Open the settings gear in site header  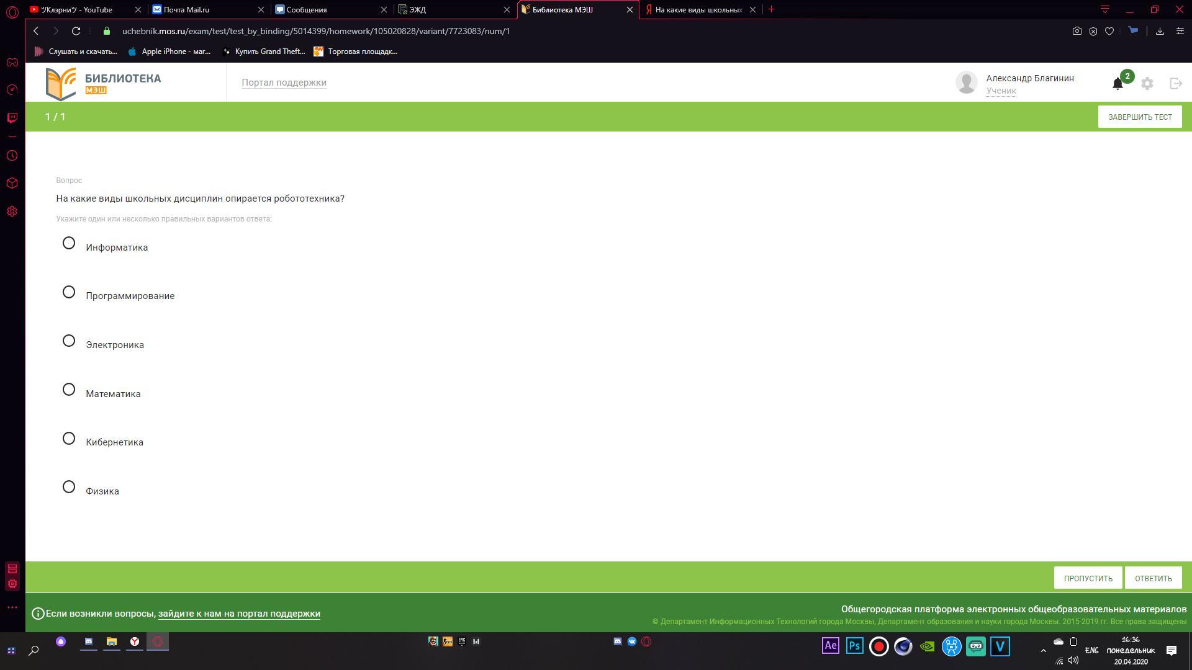[x=1147, y=83]
